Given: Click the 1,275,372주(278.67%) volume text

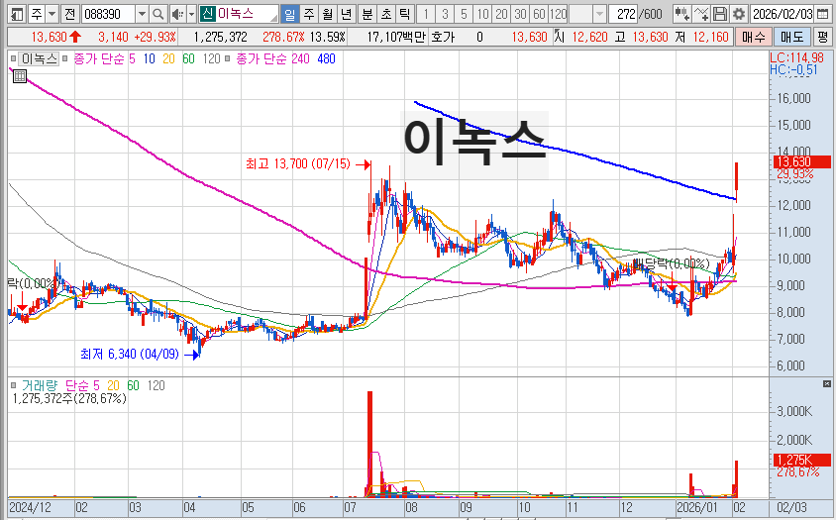Looking at the screenshot, I should click(69, 398).
